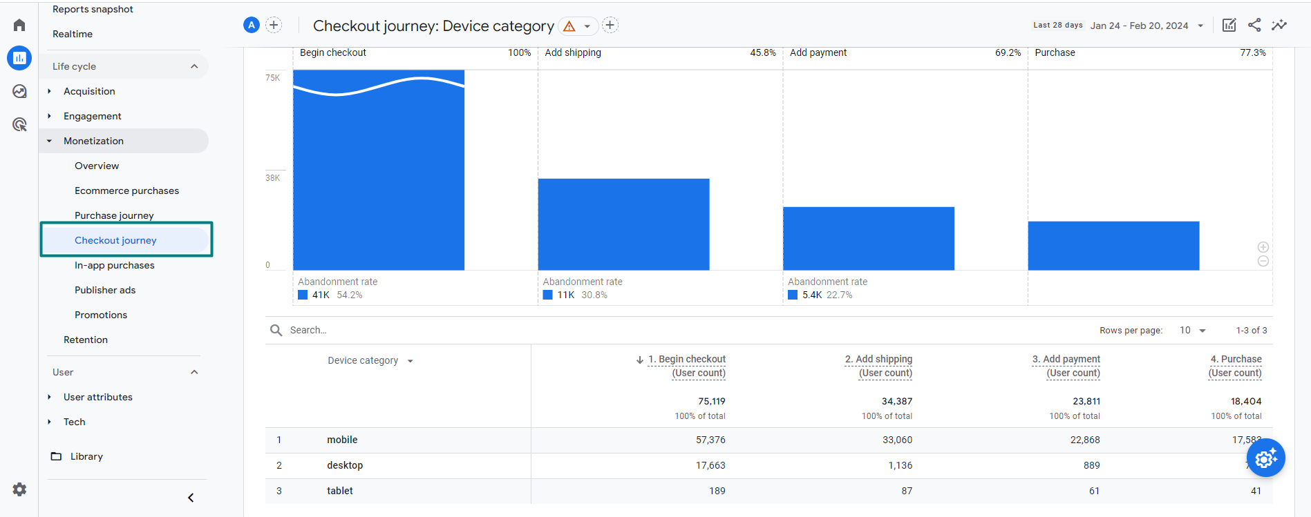
Task: Click desktop Add shipping value 1,136
Action: (x=900, y=465)
